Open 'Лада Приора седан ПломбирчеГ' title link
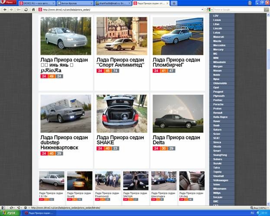Screen dimensions: 270x216 pyautogui.click(x=176, y=62)
